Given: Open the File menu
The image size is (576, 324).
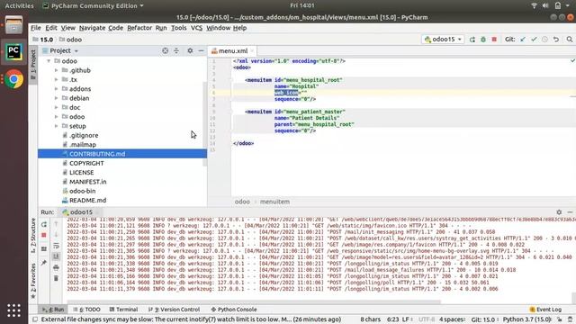Looking at the screenshot, I should click(x=36, y=28).
